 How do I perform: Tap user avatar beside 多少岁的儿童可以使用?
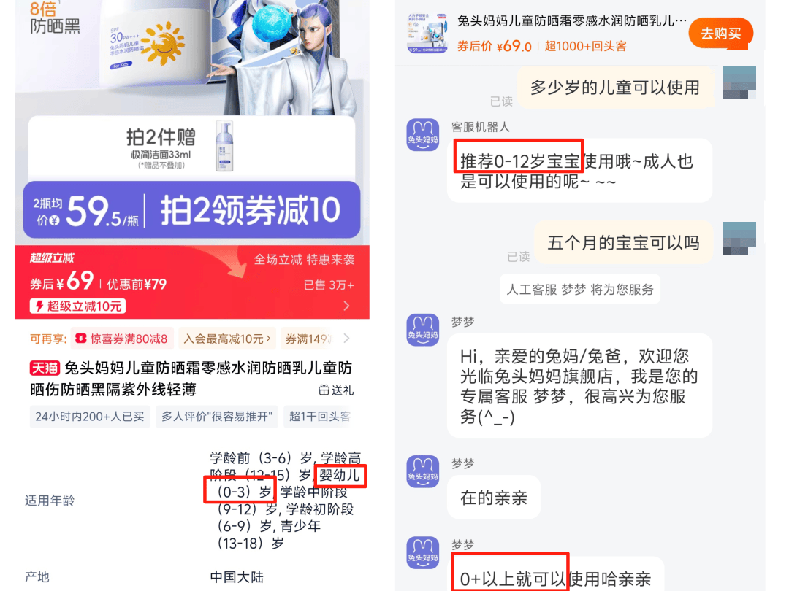(x=739, y=82)
